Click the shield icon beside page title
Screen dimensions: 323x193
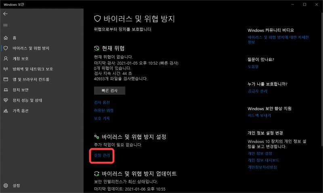(x=97, y=19)
